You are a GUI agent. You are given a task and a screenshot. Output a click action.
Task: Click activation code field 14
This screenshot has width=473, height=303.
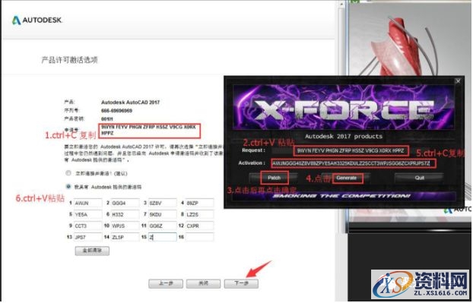[x=125, y=237]
